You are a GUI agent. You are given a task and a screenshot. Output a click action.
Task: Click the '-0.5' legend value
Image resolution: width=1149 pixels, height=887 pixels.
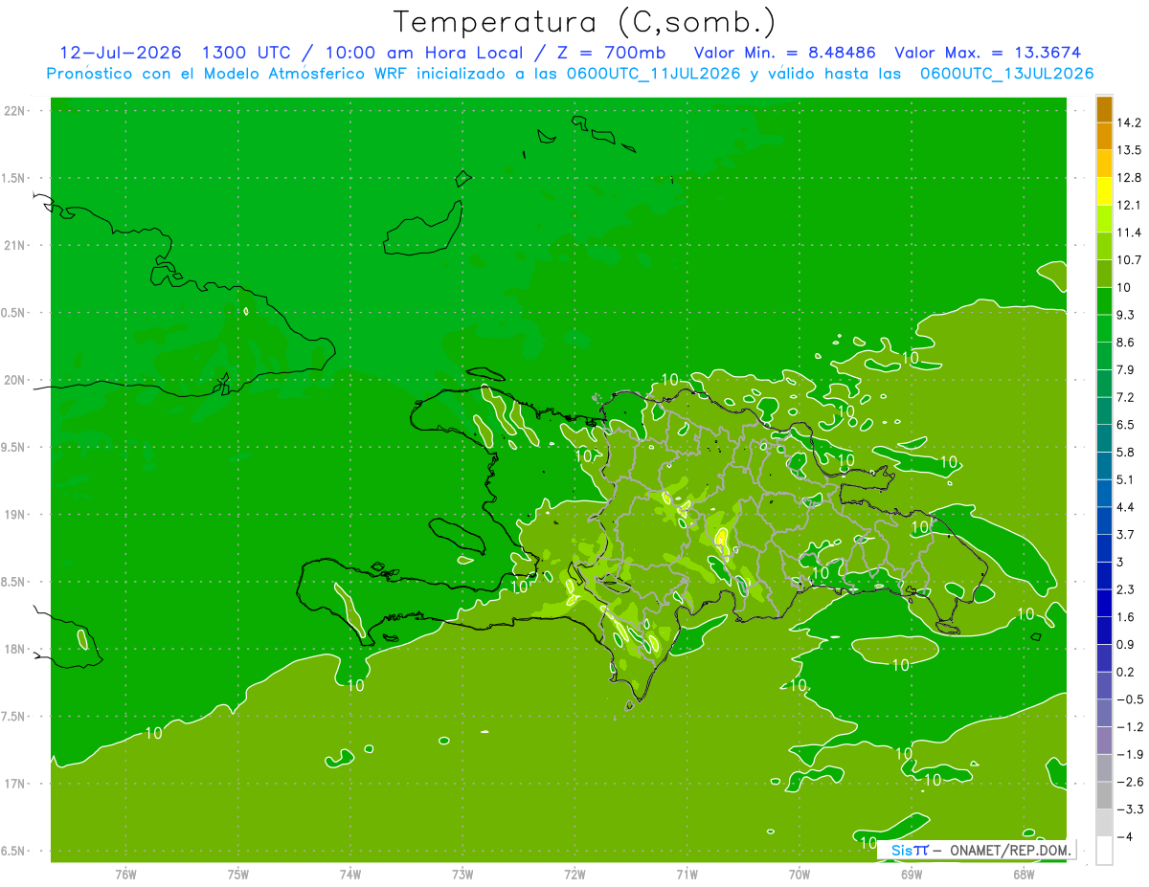[x=1129, y=699]
